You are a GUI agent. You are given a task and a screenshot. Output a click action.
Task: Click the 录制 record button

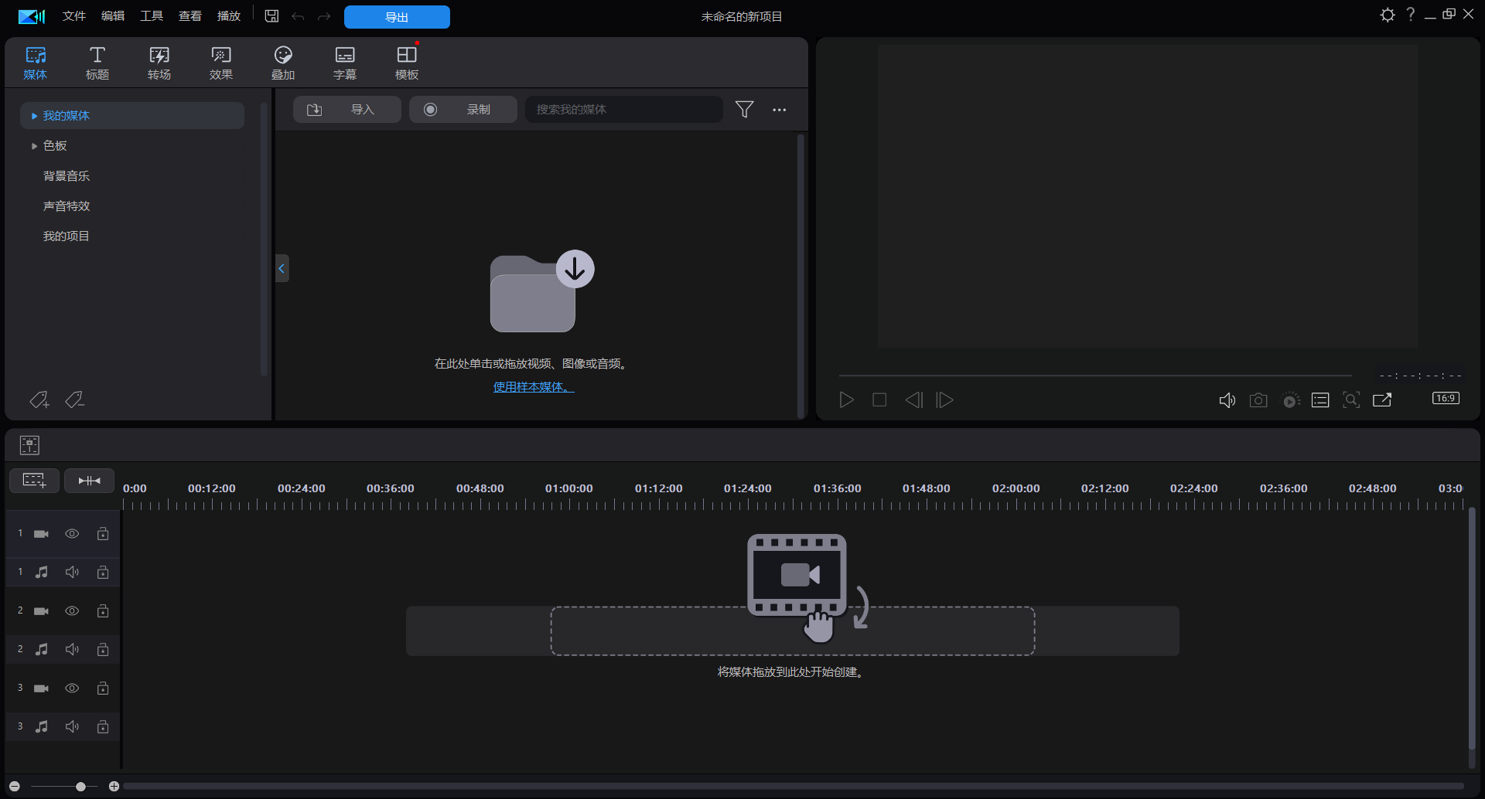coord(463,110)
